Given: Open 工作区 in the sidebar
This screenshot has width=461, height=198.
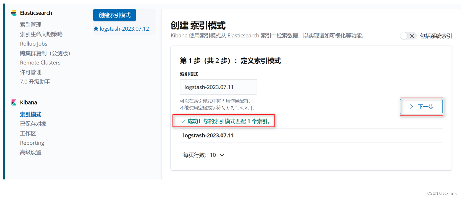Looking at the screenshot, I should coord(28,133).
